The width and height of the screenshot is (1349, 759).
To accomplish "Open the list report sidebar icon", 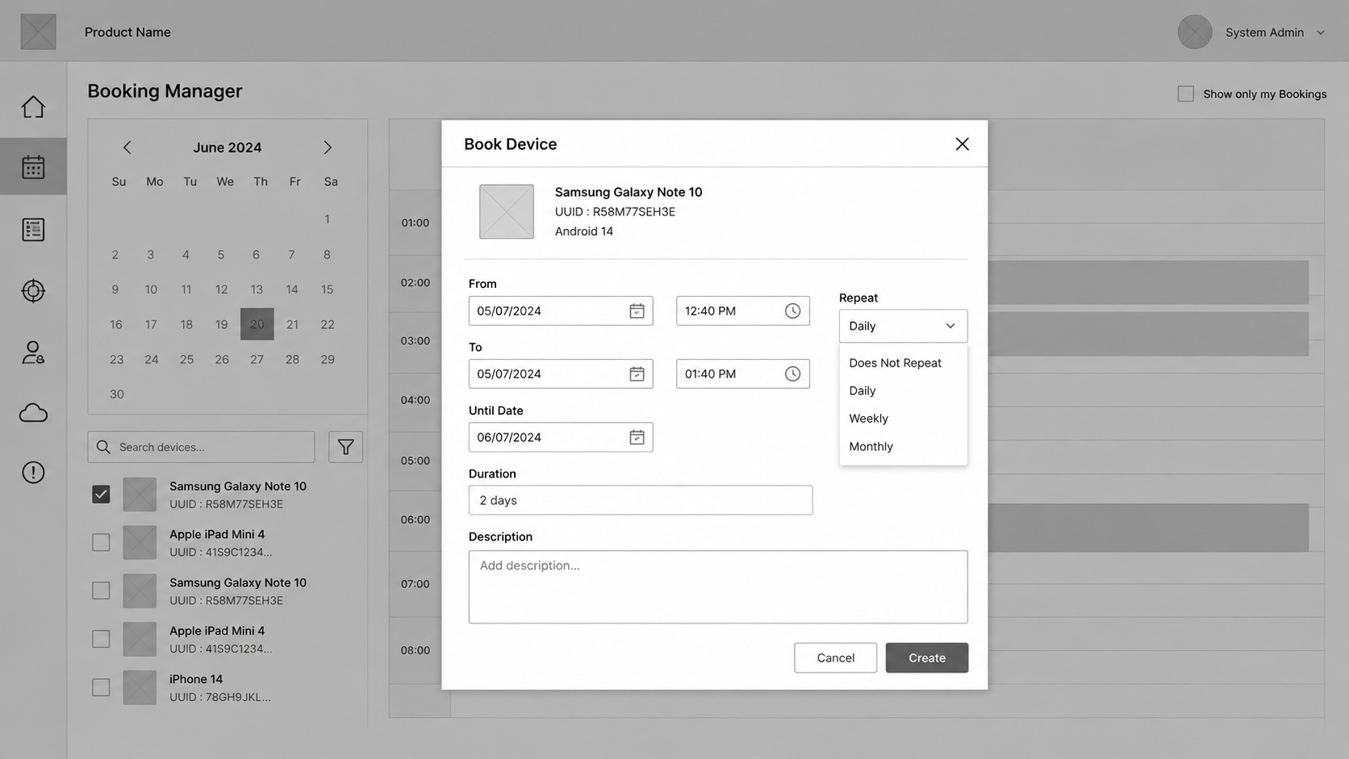I will (33, 230).
